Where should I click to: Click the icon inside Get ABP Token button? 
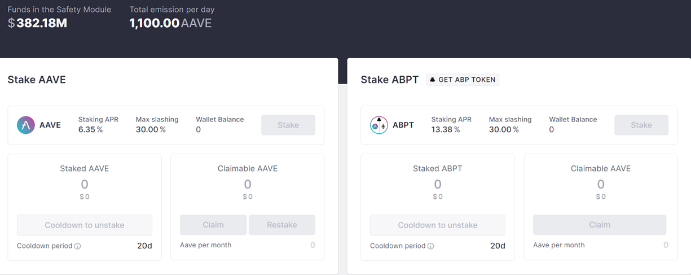(433, 80)
